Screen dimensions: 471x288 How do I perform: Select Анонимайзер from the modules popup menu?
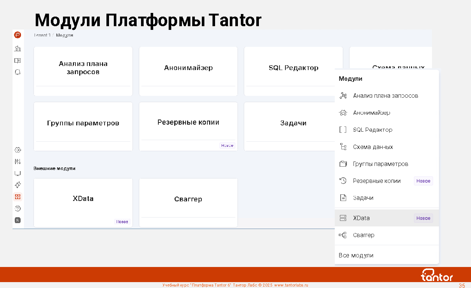[371, 113]
